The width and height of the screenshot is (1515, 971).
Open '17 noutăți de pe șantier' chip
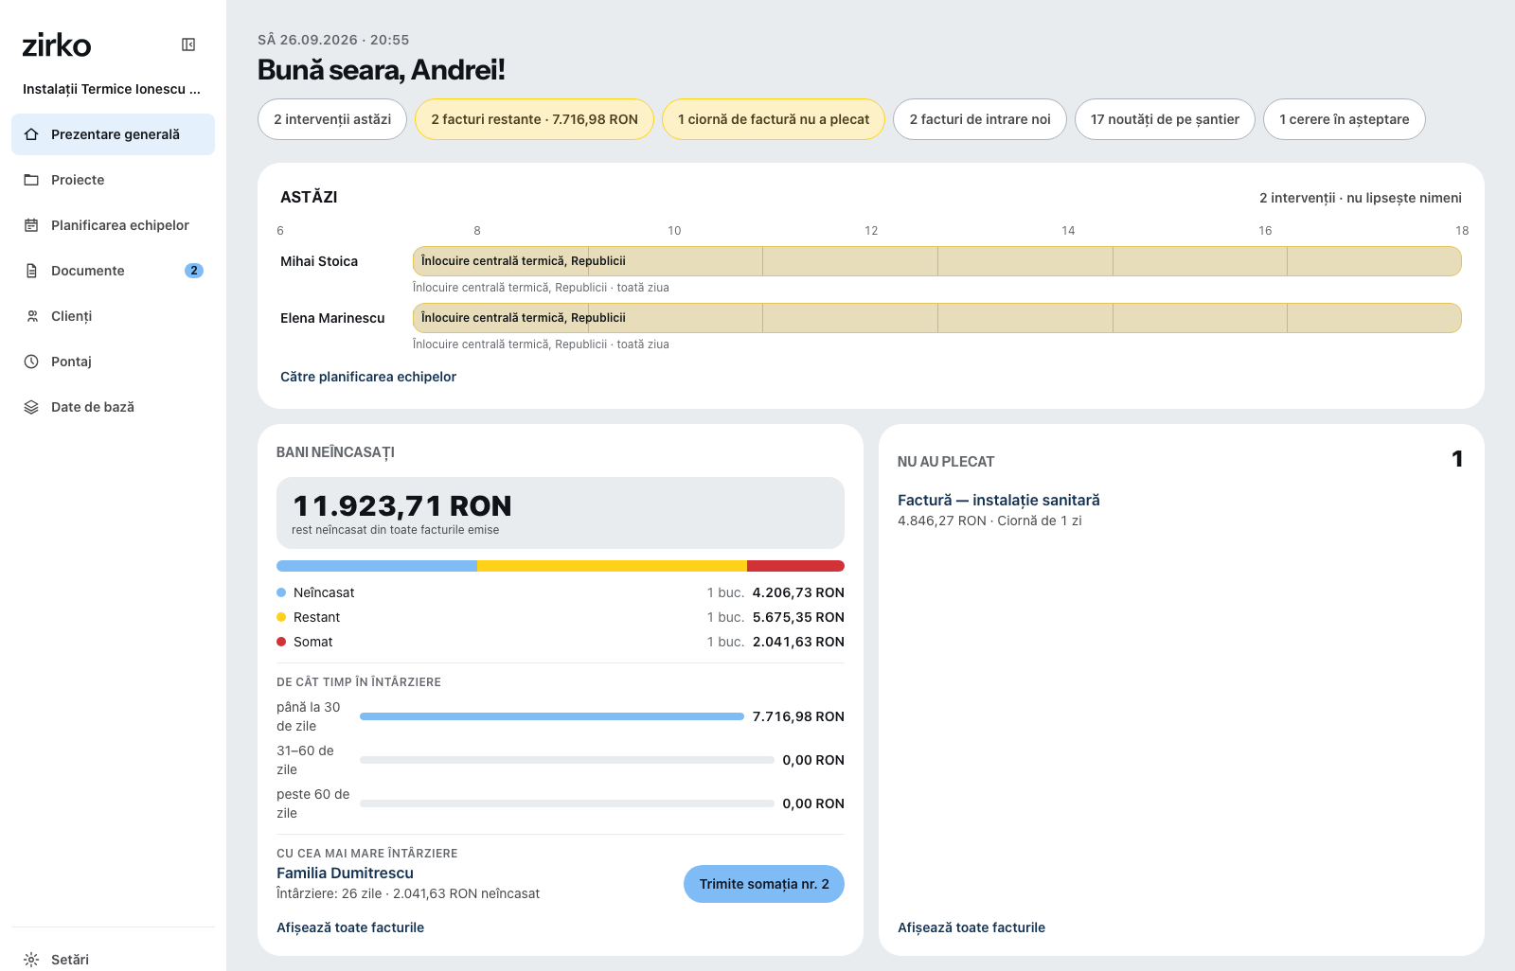coord(1165,119)
